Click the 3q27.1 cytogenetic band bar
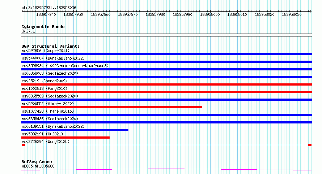Viewport: 322px width, 174px height. tap(166, 35)
